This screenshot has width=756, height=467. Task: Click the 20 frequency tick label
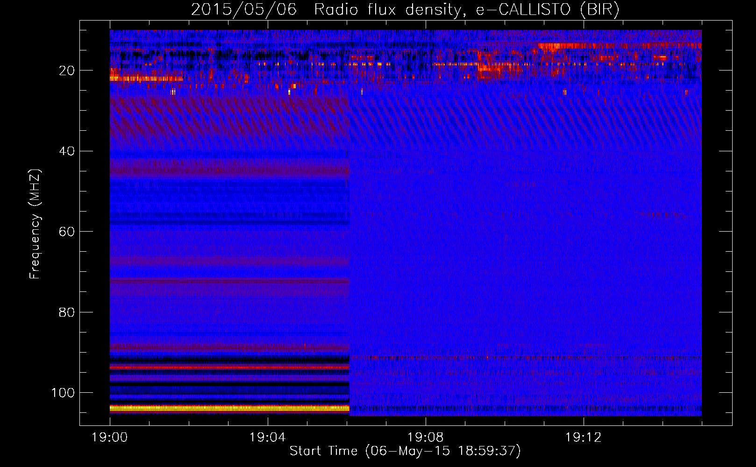pos(67,71)
